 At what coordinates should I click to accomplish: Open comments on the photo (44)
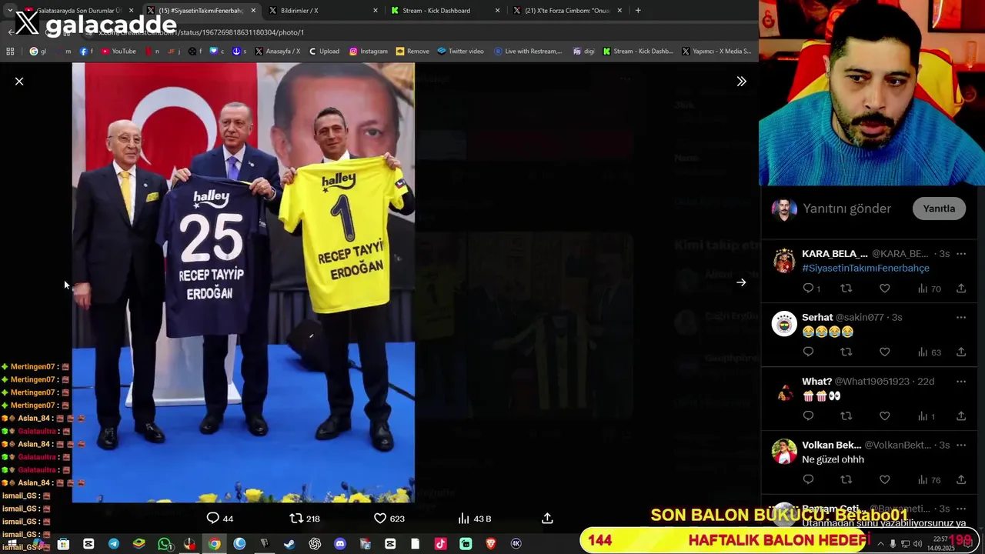tap(220, 519)
